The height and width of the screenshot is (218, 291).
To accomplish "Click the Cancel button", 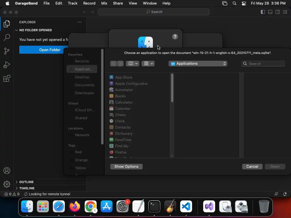I will click(252, 166).
